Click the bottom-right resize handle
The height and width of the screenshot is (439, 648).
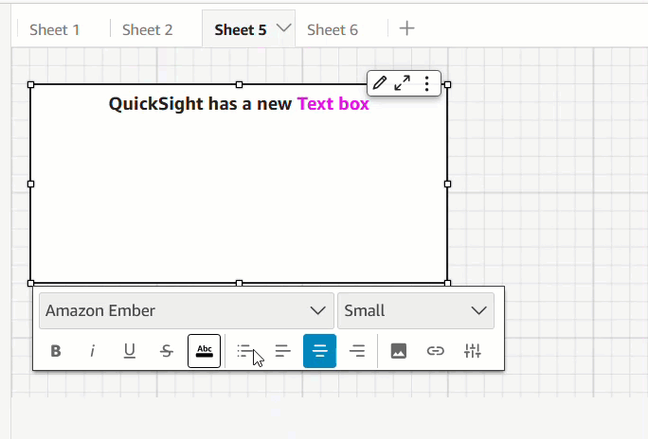[447, 283]
